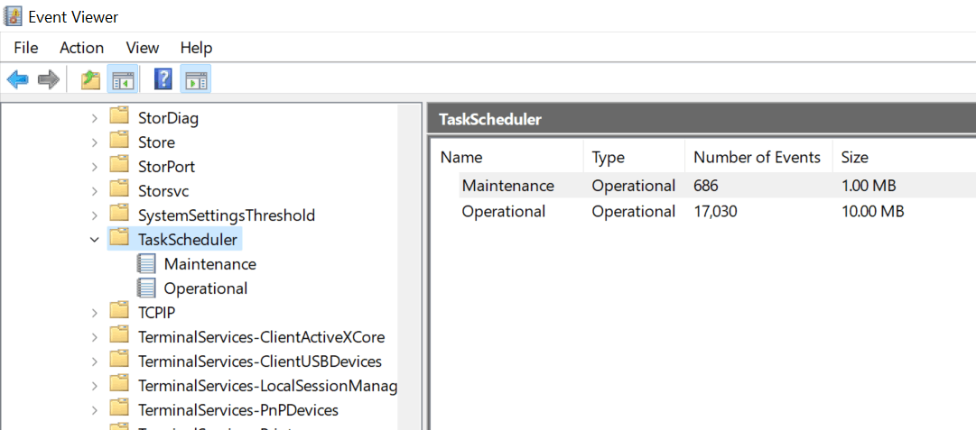This screenshot has width=976, height=430.
Task: Expand the SystemSettingsThreshold tree node
Action: pyautogui.click(x=94, y=215)
